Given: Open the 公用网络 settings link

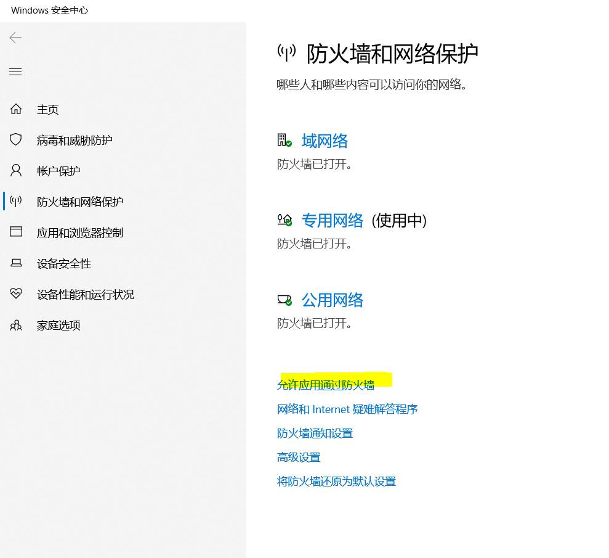Looking at the screenshot, I should pyautogui.click(x=333, y=300).
